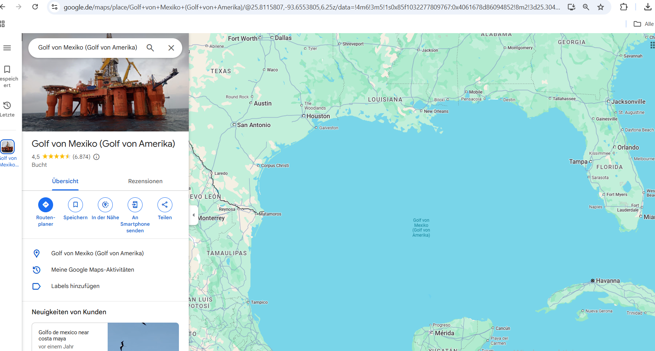Click the Galveston label on map
The height and width of the screenshot is (351, 655).
(x=329, y=128)
